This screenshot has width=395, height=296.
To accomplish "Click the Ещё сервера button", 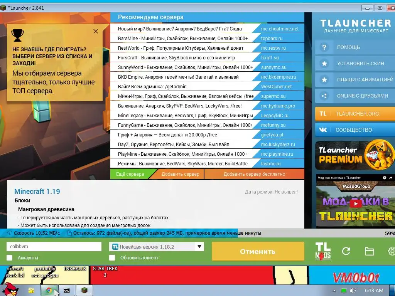I will coord(130,174).
